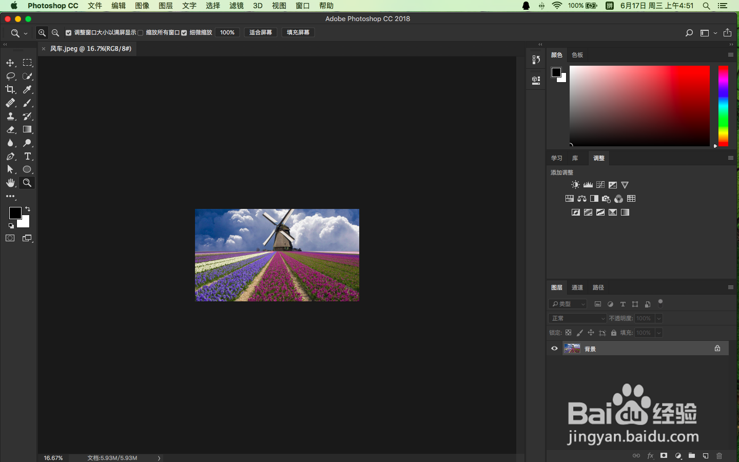Uncheck 调整窗口大小以满屏显示
Image resolution: width=739 pixels, height=462 pixels.
68,32
